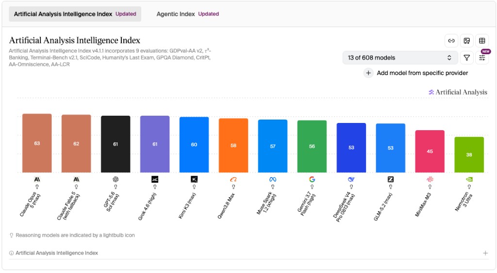Click DeepSeek logo under DeepSeek V4 bar

[x=351, y=180]
